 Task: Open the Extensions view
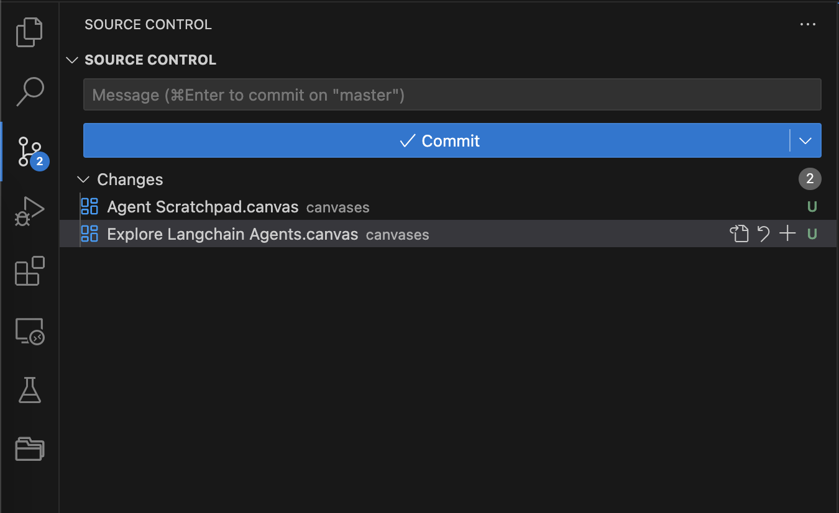[x=29, y=271]
